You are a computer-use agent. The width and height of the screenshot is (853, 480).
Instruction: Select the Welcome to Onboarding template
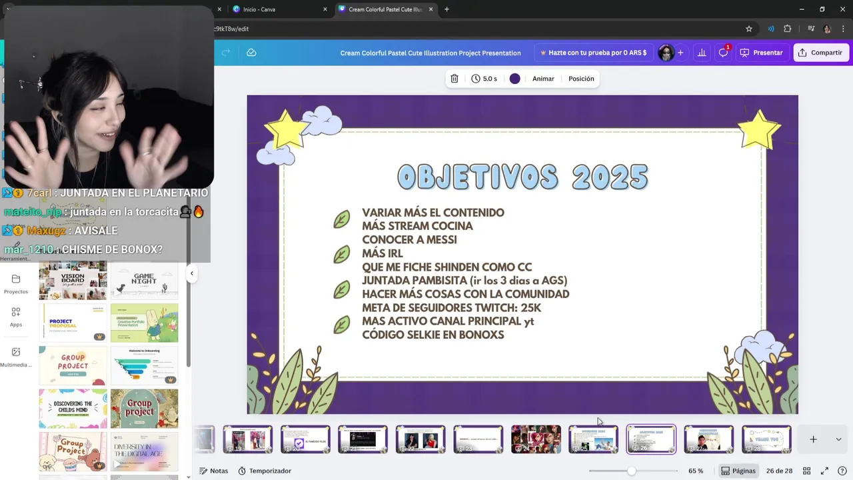click(144, 365)
